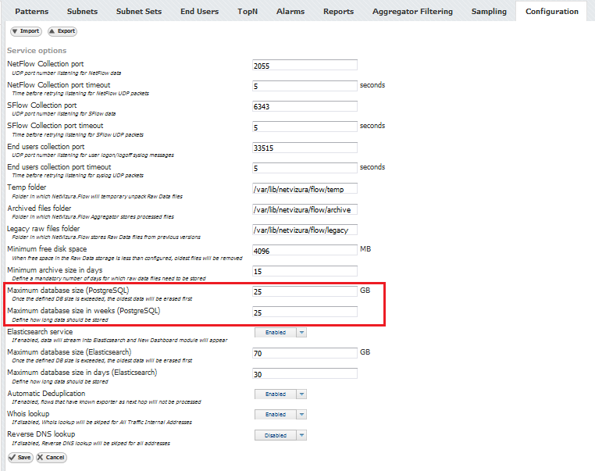
Task: Click the Temp folder path field
Action: click(305, 188)
